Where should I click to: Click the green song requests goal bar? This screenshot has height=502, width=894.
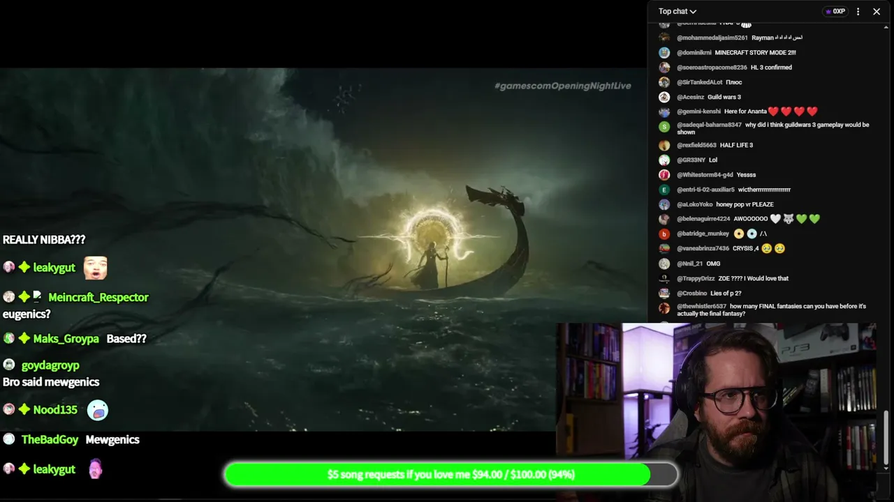(450, 475)
